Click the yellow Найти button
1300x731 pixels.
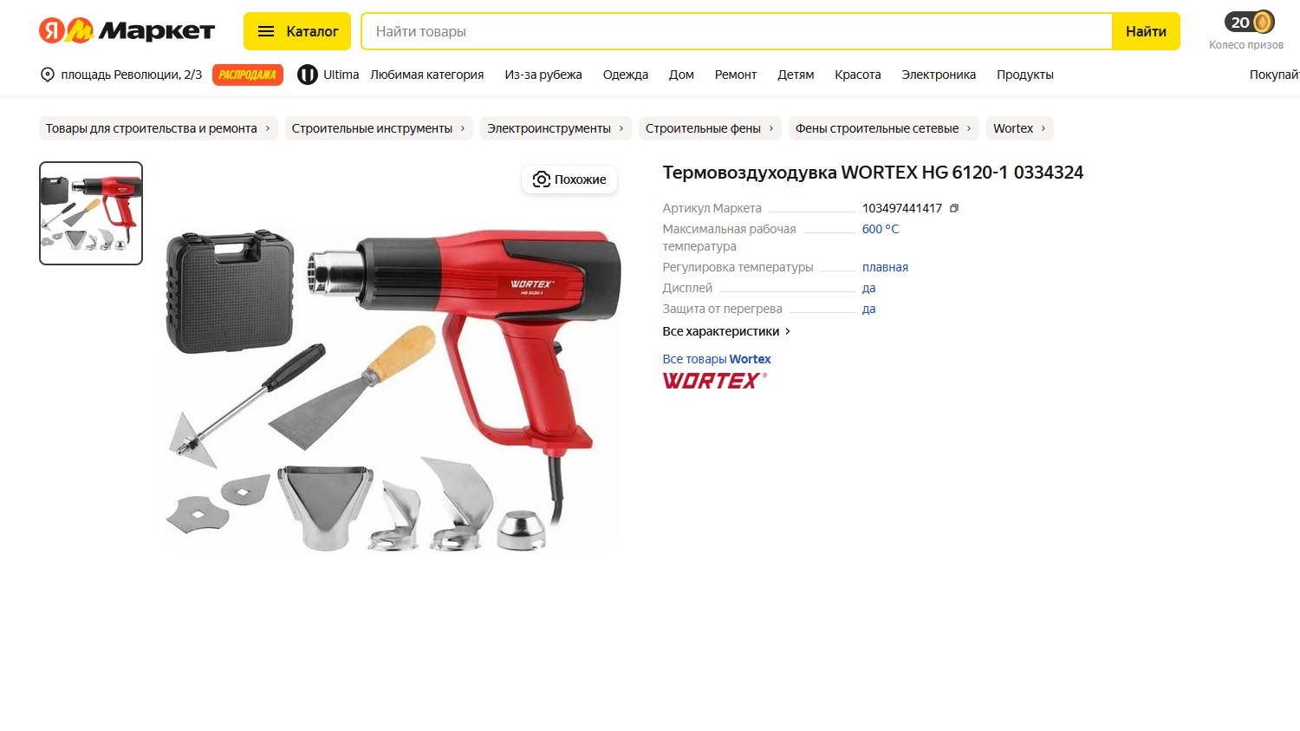1146,31
